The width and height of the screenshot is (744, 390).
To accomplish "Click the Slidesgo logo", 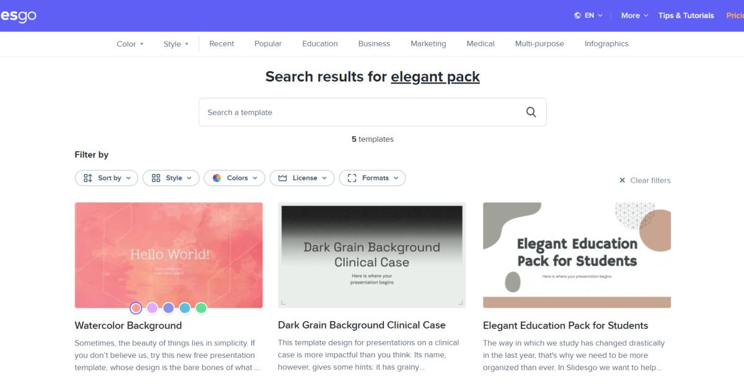I will pyautogui.click(x=18, y=15).
